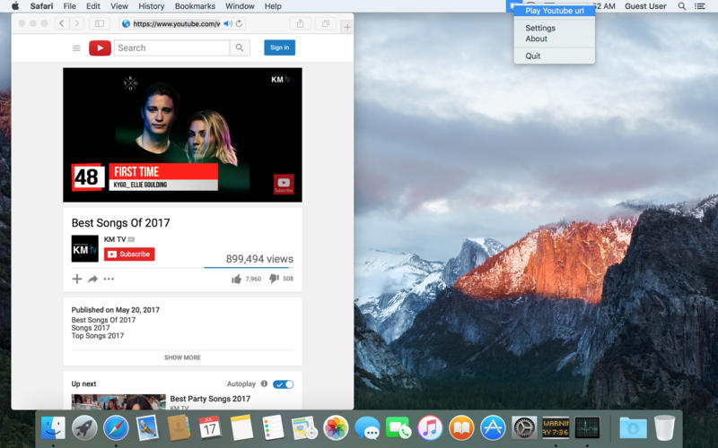Reload the YouTube page

point(239,23)
